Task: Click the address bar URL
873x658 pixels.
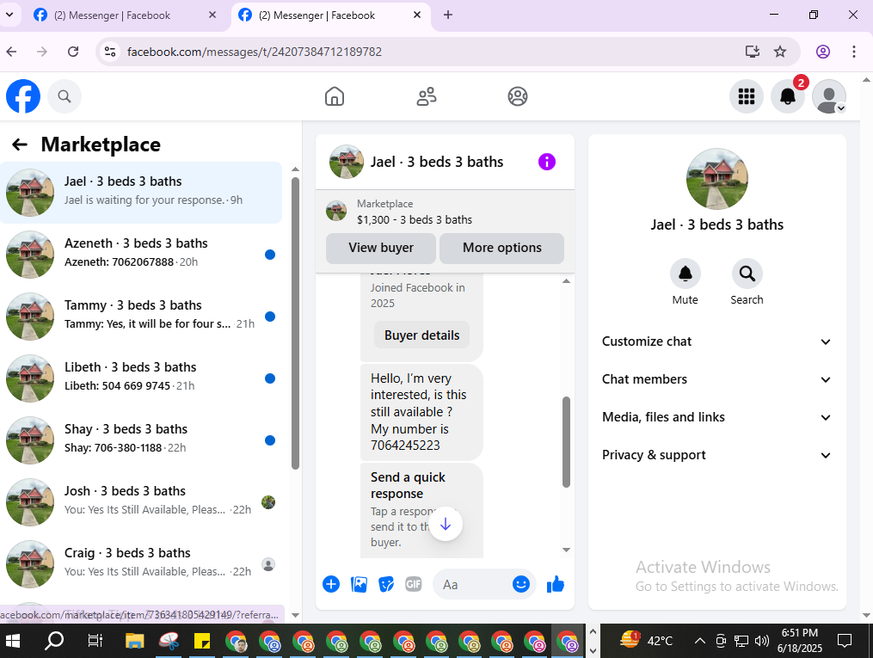Action: [x=255, y=52]
